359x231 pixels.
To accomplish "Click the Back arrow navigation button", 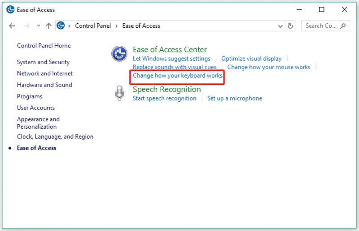I will point(12,26).
